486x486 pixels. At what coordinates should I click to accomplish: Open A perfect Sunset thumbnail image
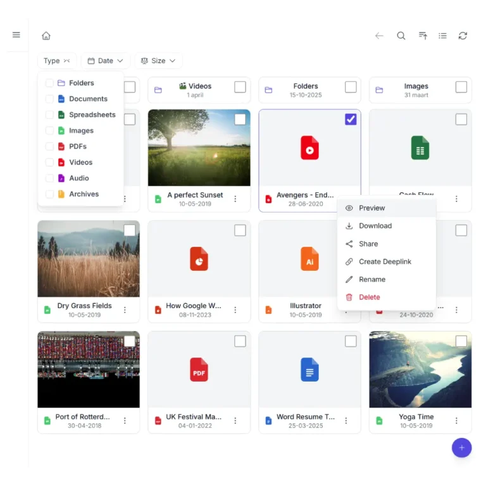(199, 148)
